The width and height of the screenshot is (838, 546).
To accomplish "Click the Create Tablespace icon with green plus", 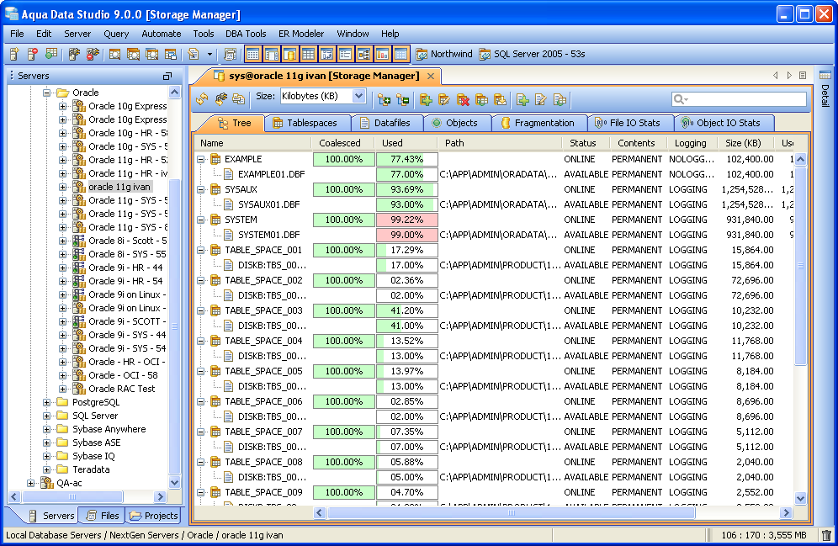I will 426,99.
